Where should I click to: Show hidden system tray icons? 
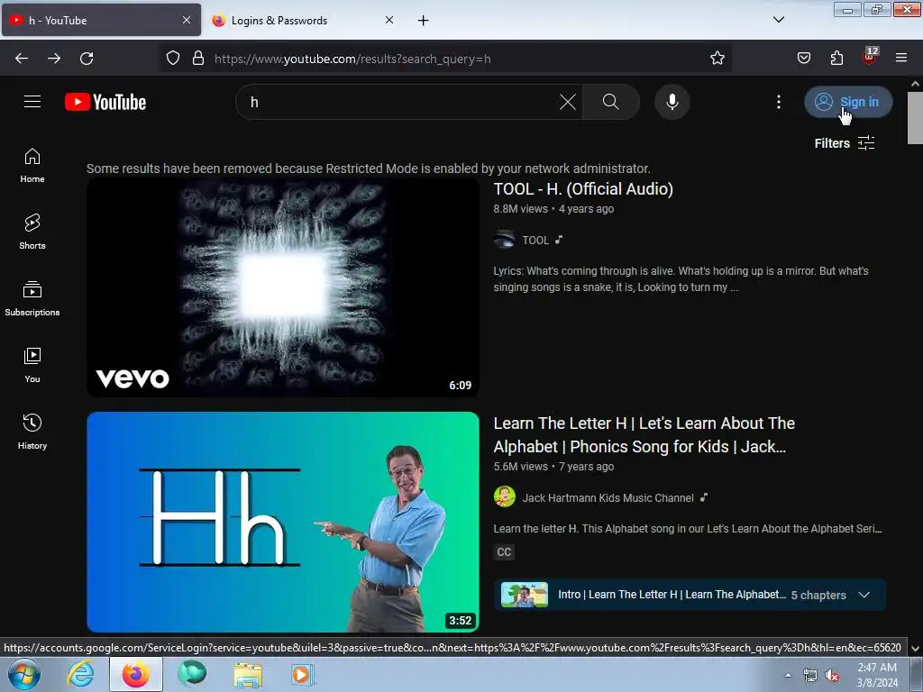tap(788, 675)
